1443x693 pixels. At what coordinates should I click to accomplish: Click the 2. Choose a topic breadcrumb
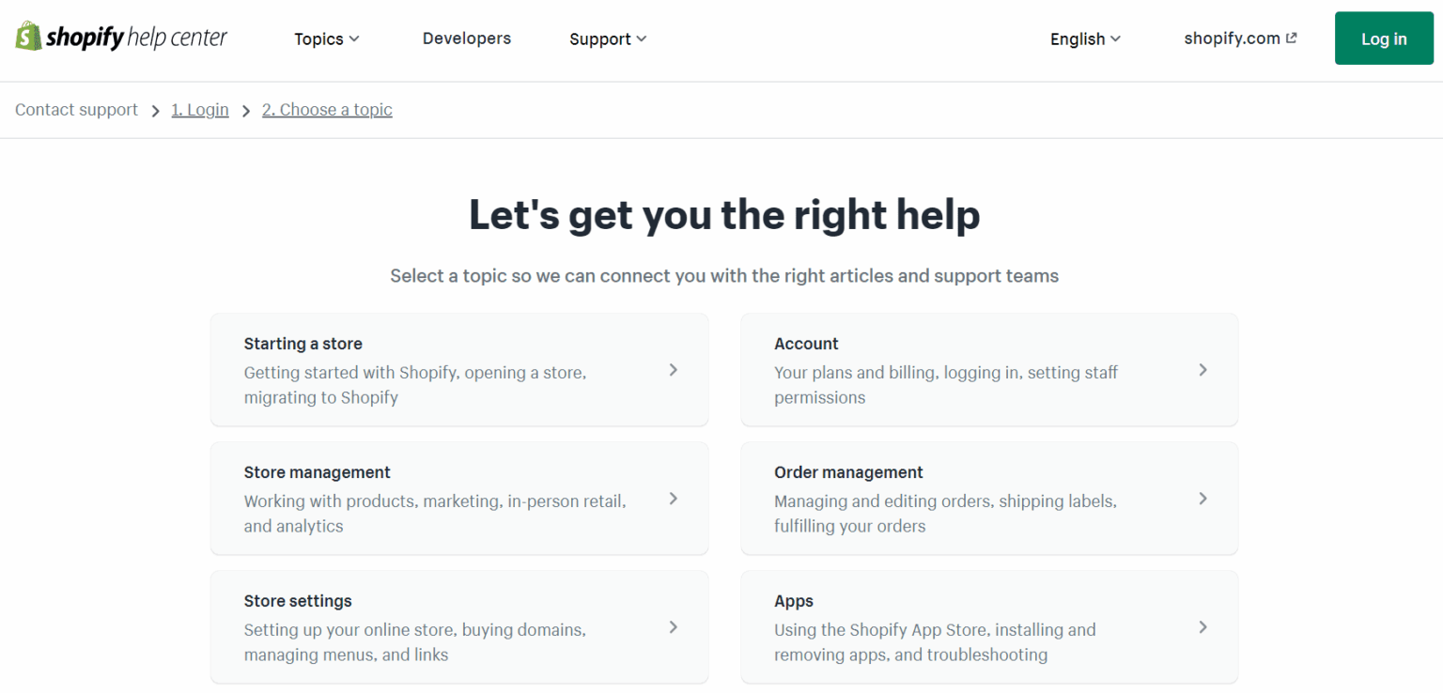point(327,110)
